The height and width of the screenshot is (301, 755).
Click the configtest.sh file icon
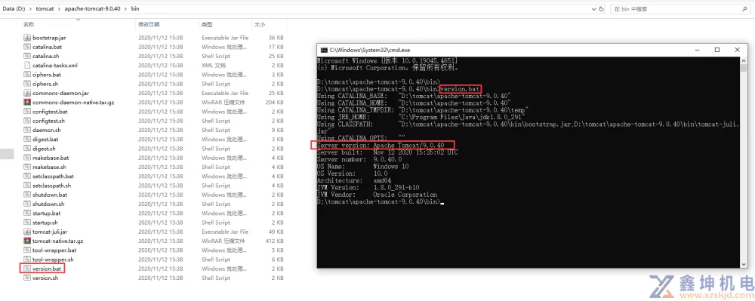27,121
